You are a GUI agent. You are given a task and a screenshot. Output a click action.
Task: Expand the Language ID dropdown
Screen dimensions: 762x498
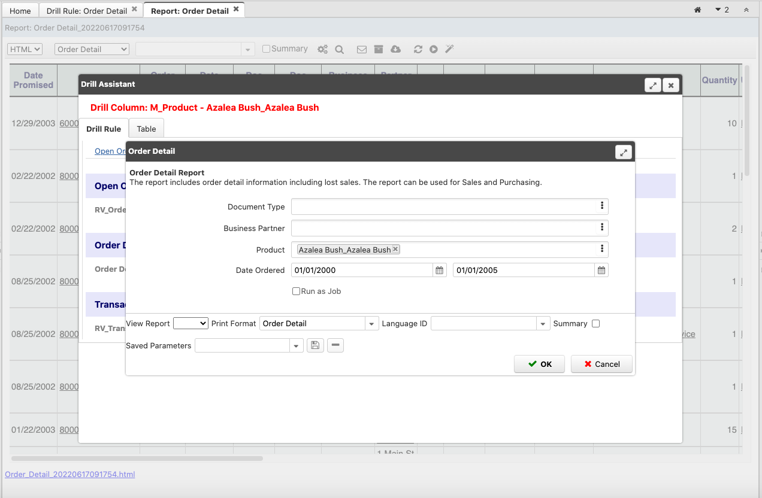[543, 324]
